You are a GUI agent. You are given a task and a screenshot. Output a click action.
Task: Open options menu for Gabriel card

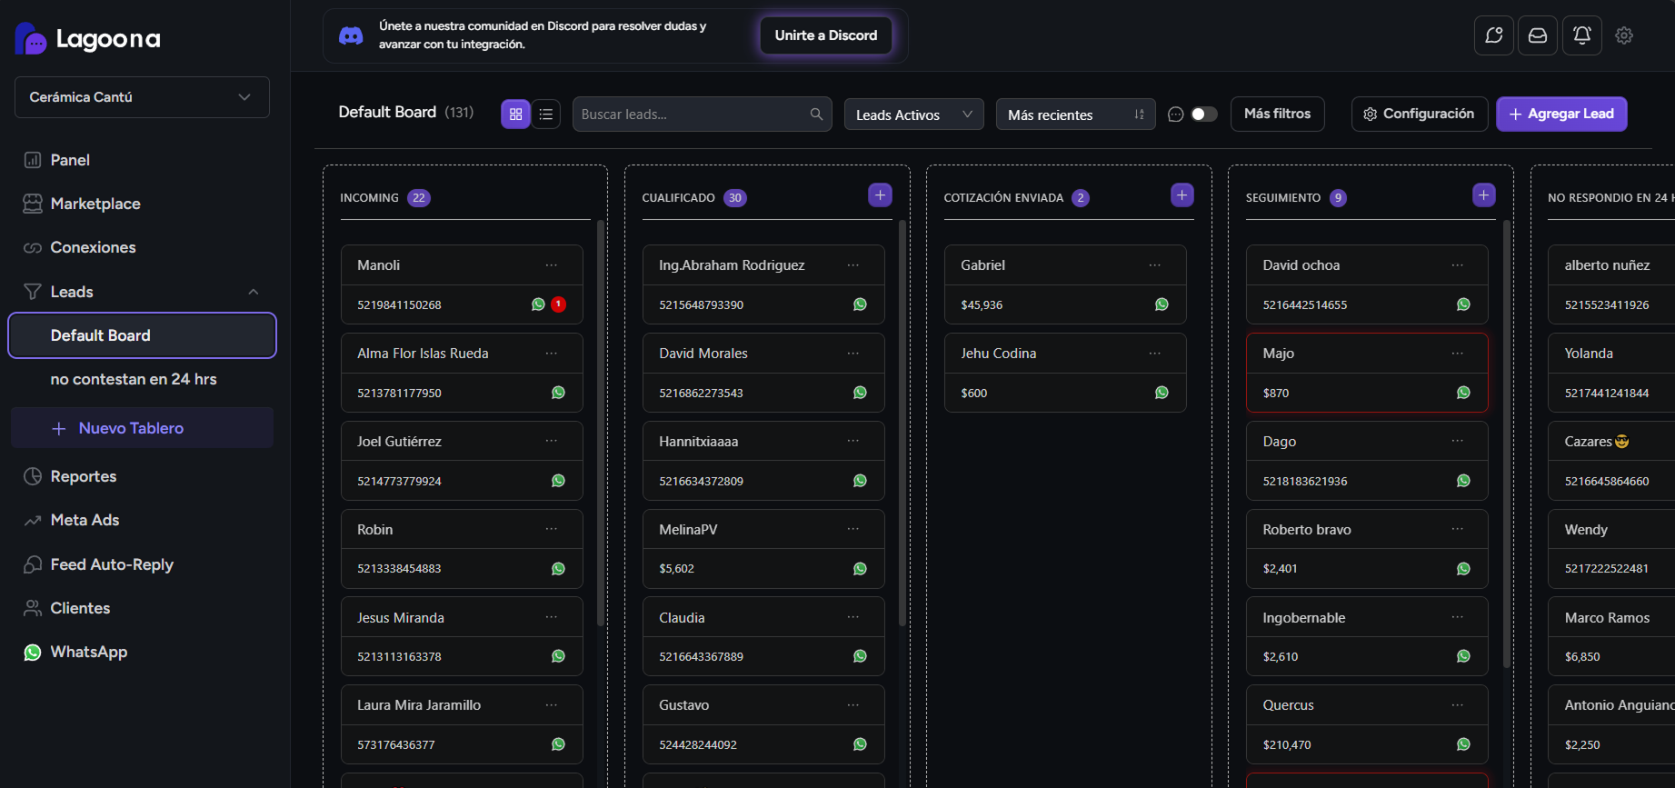click(x=1154, y=265)
